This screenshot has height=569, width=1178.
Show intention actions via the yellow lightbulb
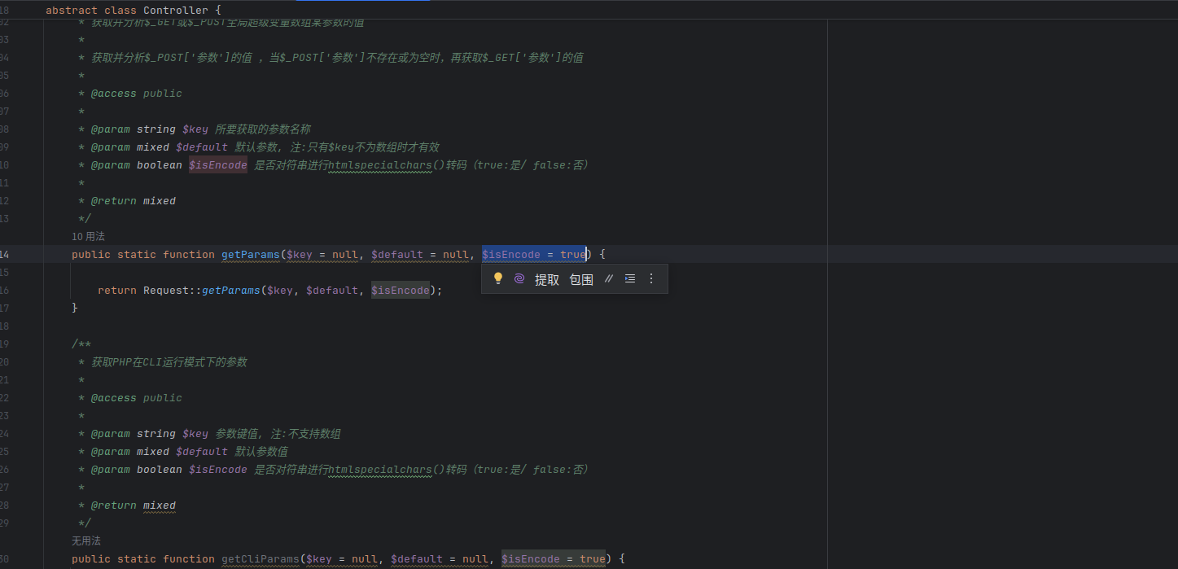[x=498, y=278]
